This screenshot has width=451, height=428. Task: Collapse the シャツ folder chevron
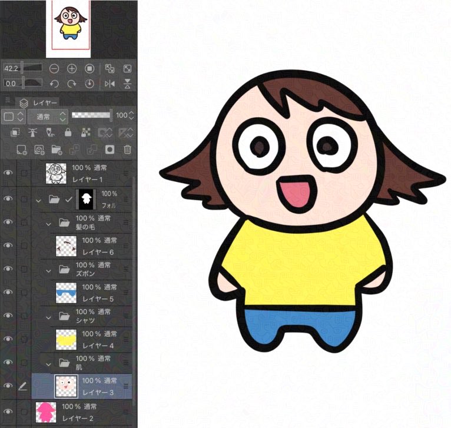click(49, 317)
